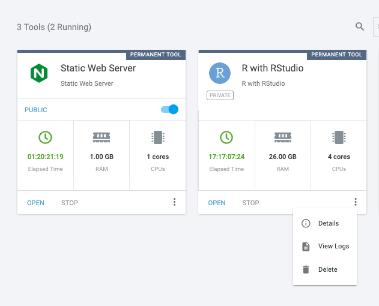Click RStudio PERMANENT TOOL badge
Viewport: 379px width, 306px height.
(x=337, y=55)
